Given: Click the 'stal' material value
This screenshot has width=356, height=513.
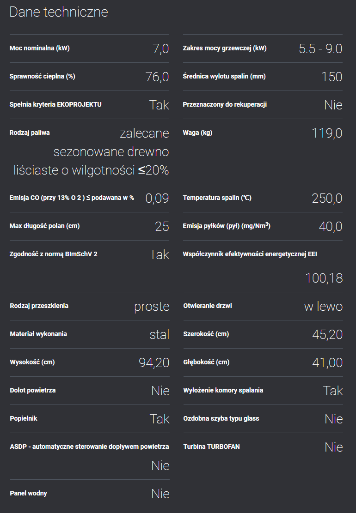Looking at the screenshot, I should tap(160, 334).
